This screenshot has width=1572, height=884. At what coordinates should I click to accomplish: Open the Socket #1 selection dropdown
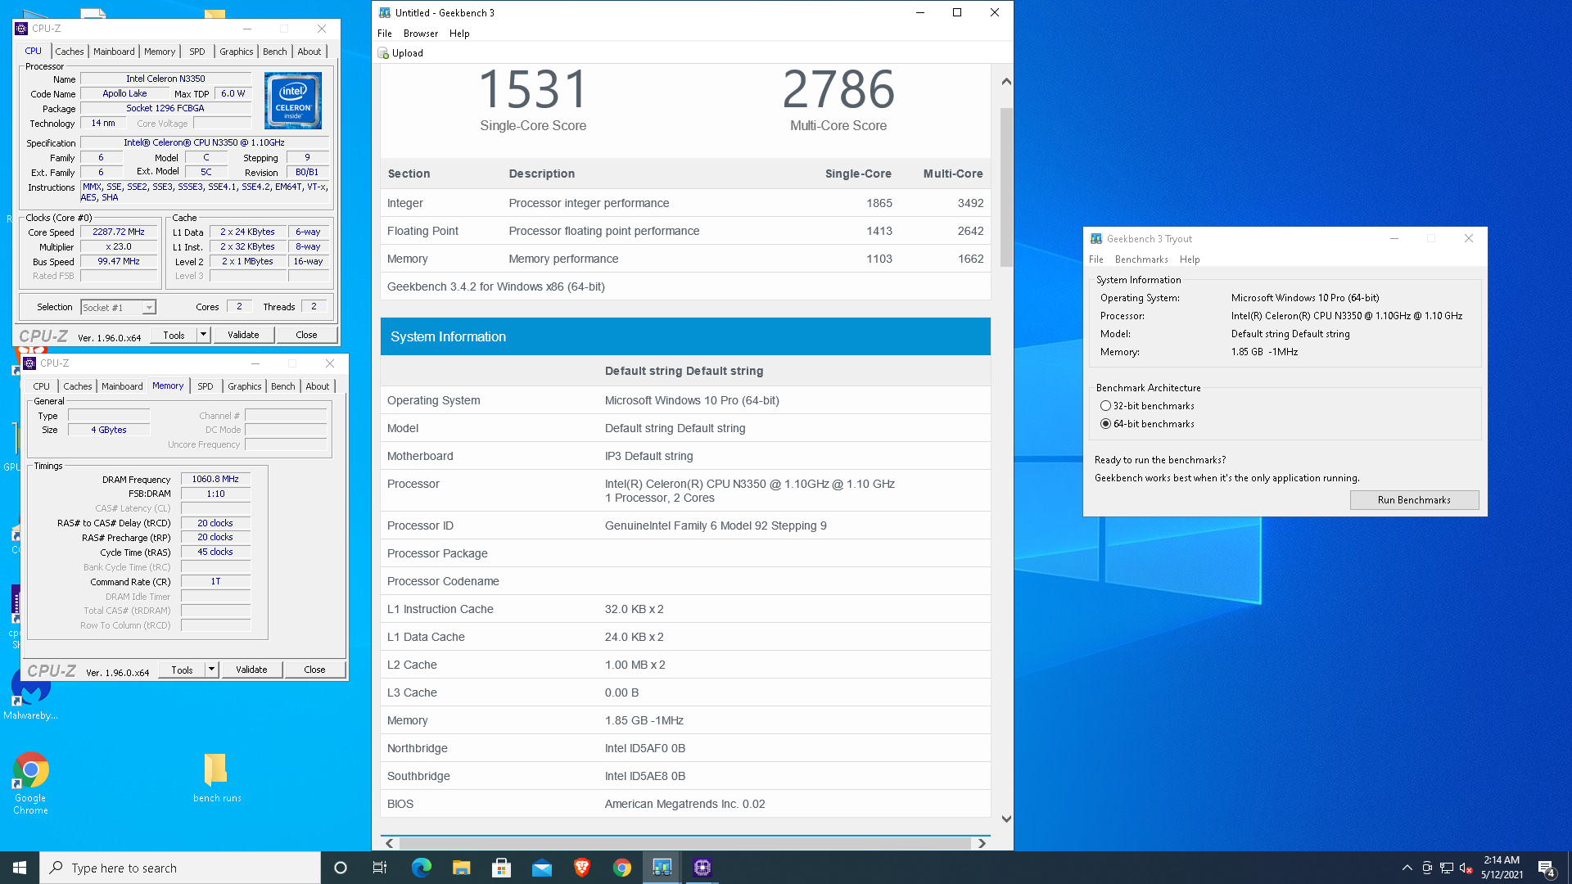tap(119, 308)
